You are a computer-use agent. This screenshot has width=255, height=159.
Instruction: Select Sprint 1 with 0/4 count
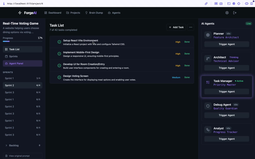click(23, 121)
